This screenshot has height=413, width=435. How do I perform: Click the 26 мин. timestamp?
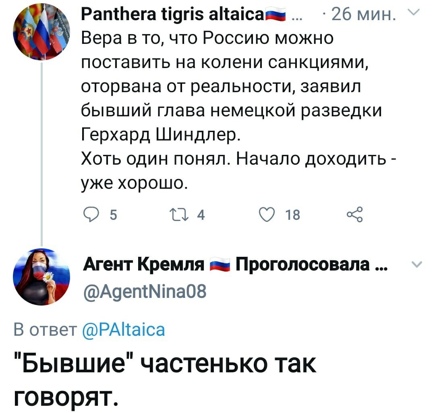363,14
